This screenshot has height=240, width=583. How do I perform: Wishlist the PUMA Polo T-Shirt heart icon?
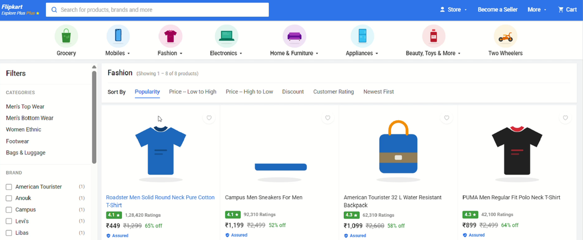pos(565,118)
